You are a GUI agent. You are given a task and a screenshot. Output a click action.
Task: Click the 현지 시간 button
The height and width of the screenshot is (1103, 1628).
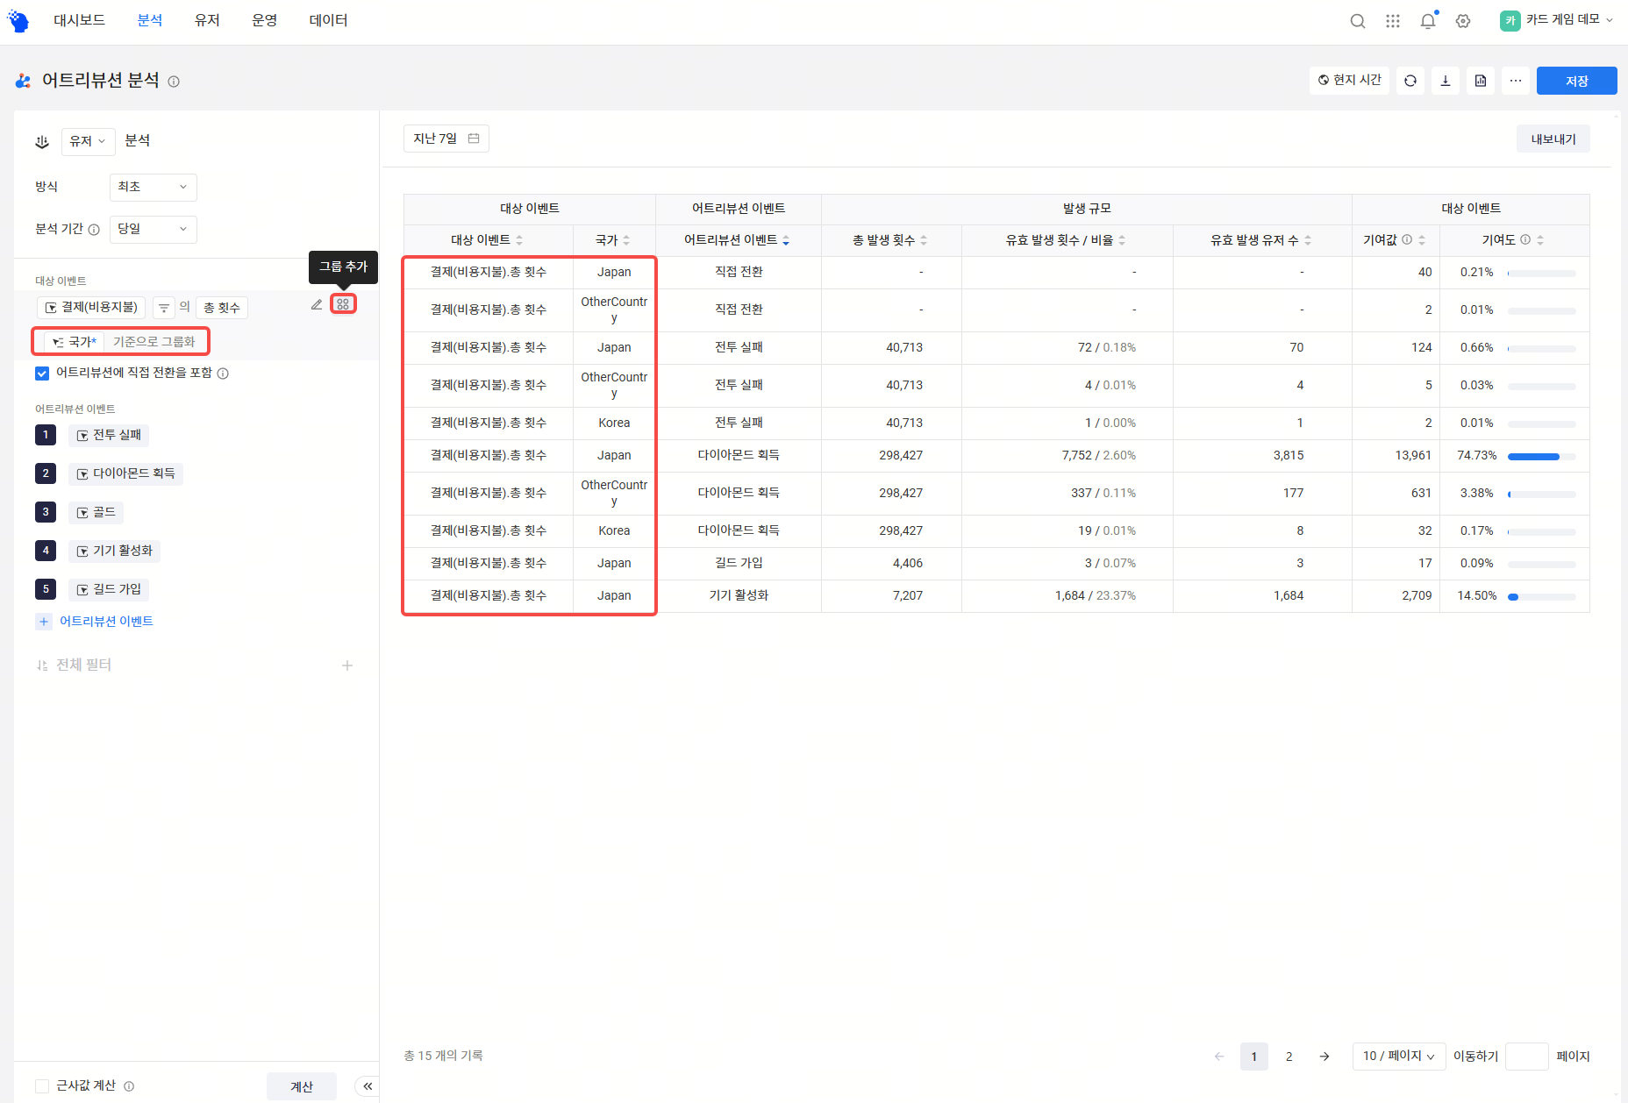pyautogui.click(x=1349, y=81)
